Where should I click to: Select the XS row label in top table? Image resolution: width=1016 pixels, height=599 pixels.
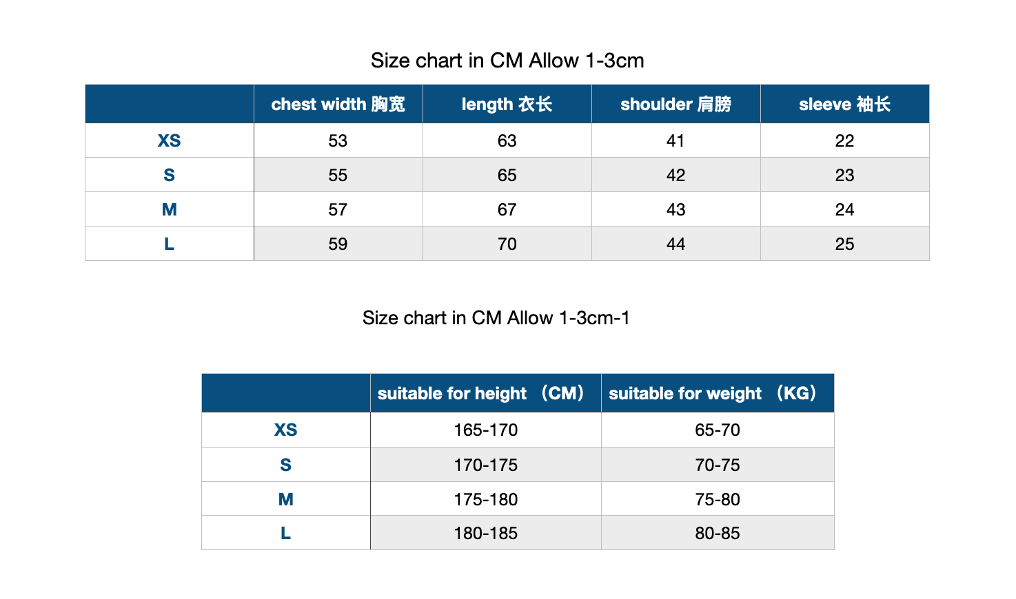pos(169,140)
